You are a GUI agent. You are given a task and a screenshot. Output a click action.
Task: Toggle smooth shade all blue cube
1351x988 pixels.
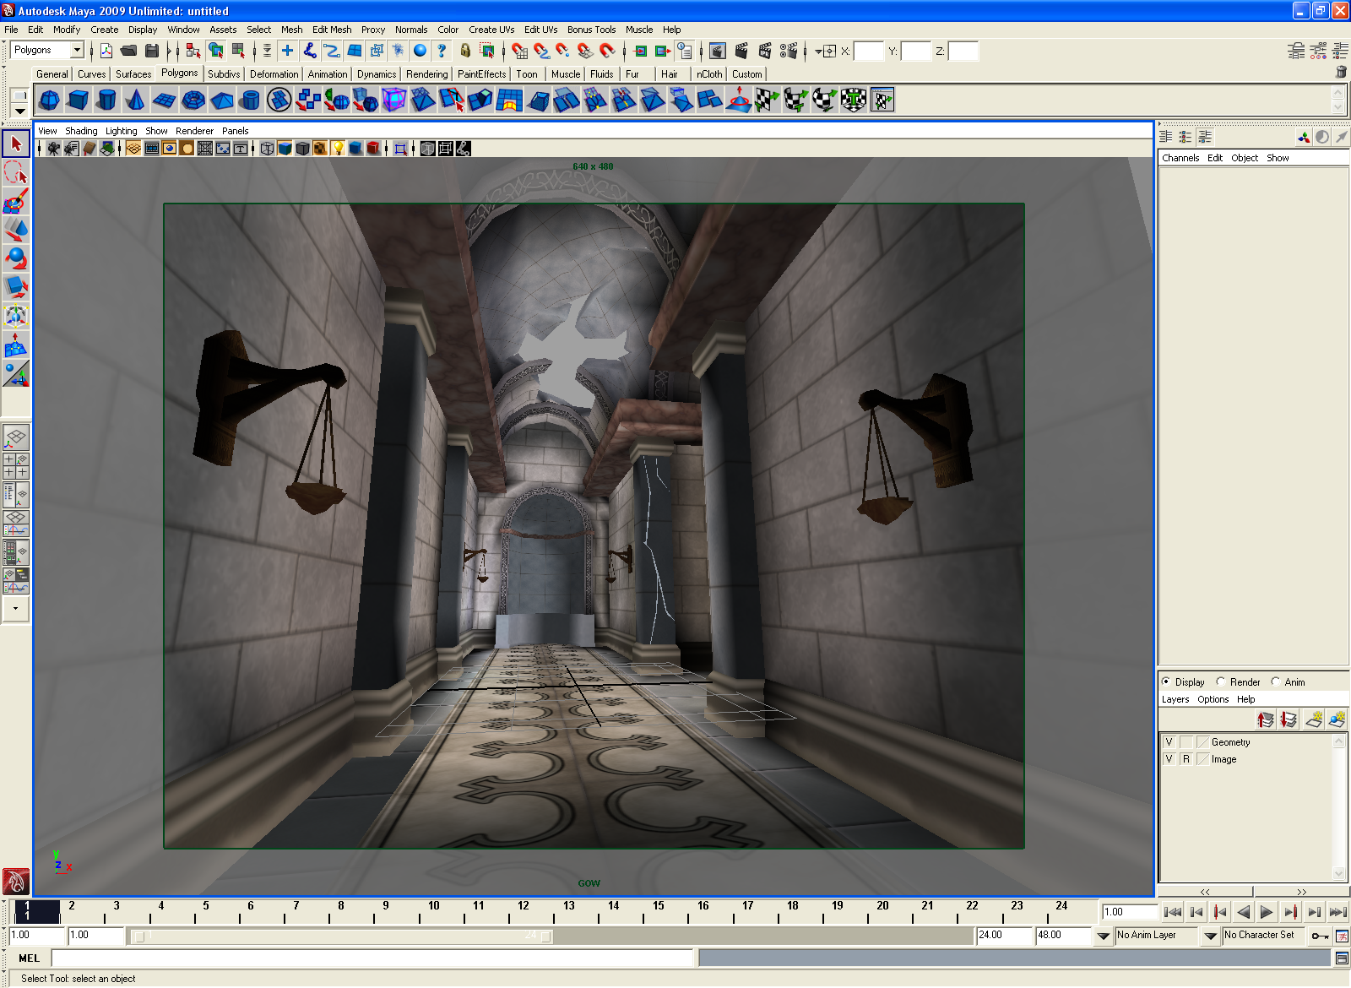(285, 149)
